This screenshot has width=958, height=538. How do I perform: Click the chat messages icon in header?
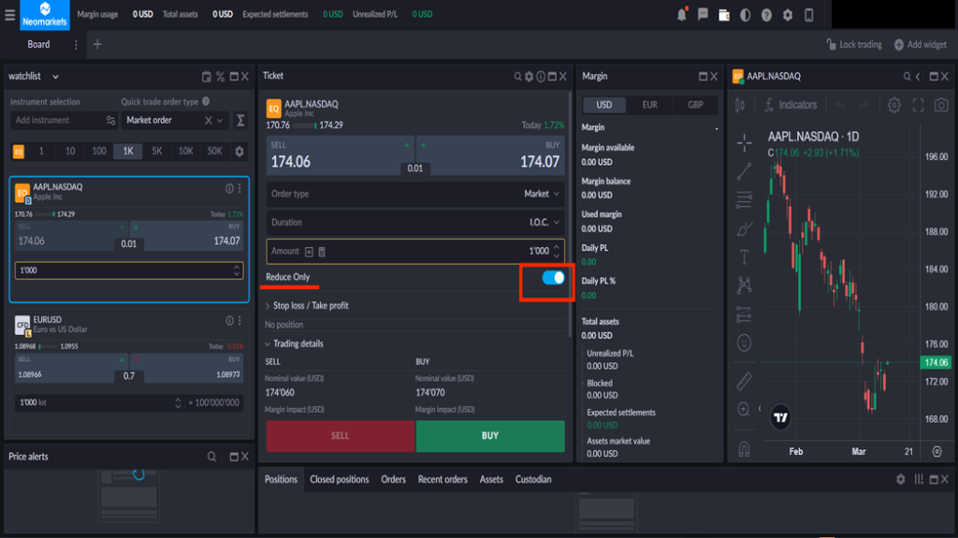703,15
